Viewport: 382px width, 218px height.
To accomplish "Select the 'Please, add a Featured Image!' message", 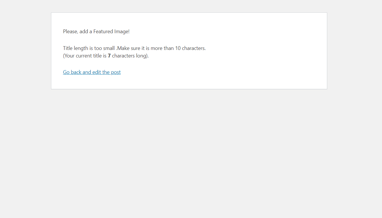I will 96,31.
